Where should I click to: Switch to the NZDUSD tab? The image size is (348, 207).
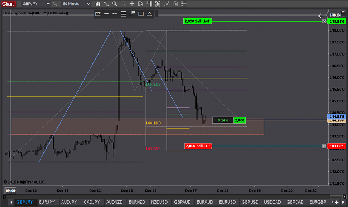click(159, 202)
